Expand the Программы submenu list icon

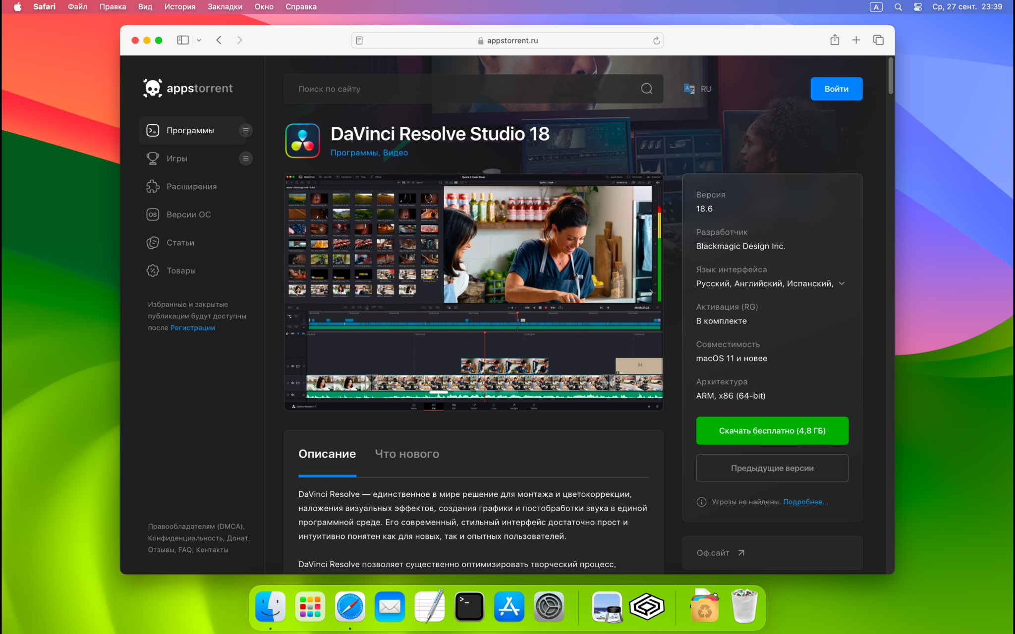245,130
